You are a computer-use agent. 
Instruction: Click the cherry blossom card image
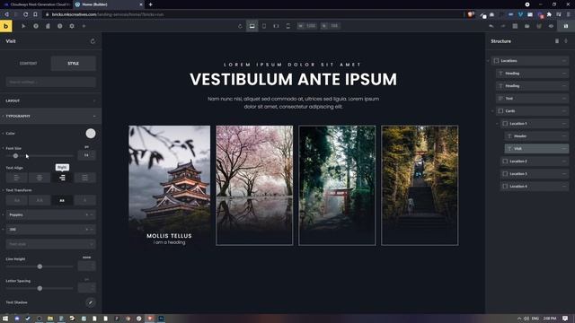(254, 186)
